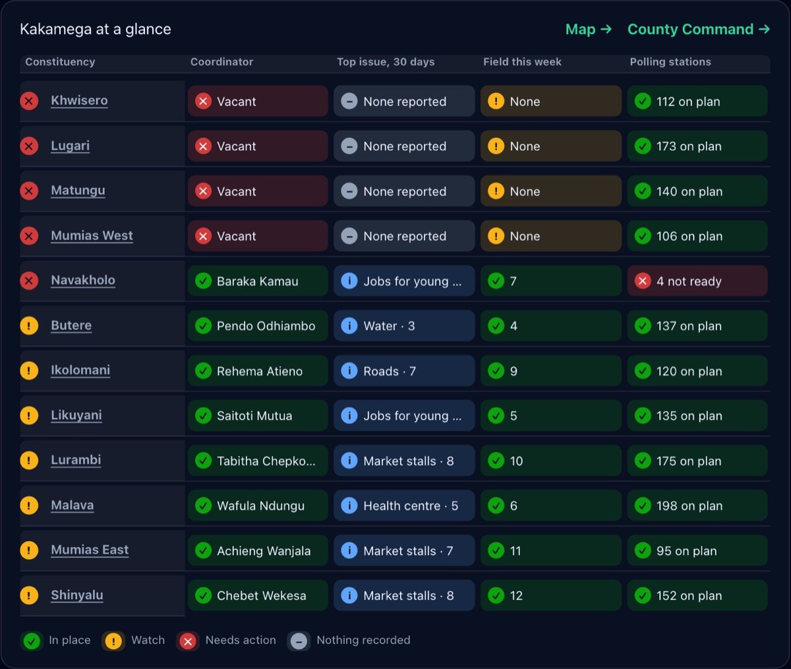Click the yellow watch icon beside Butere
The height and width of the screenshot is (669, 791).
click(29, 326)
